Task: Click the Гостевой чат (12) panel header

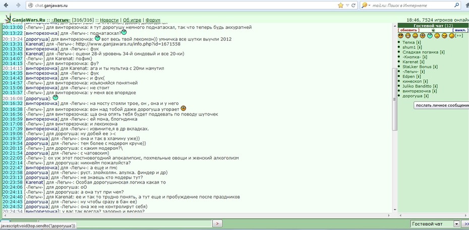Action: [433, 26]
